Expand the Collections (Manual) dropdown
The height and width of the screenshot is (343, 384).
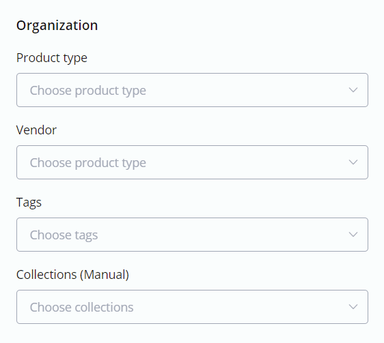[x=192, y=307]
